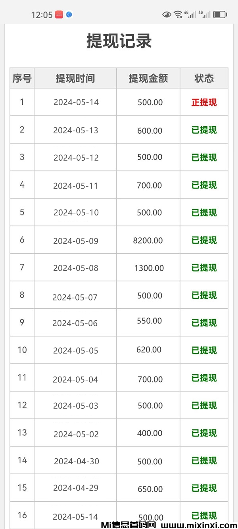Click the red 正提现 status in row 1
238x529 pixels.
tap(204, 102)
